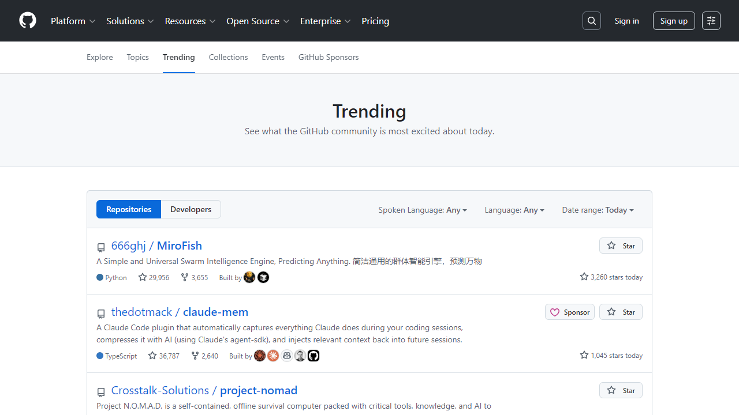739x415 pixels.
Task: Click repository icon beside Crosstalk-Solutions / project-nomad
Action: 101,392
